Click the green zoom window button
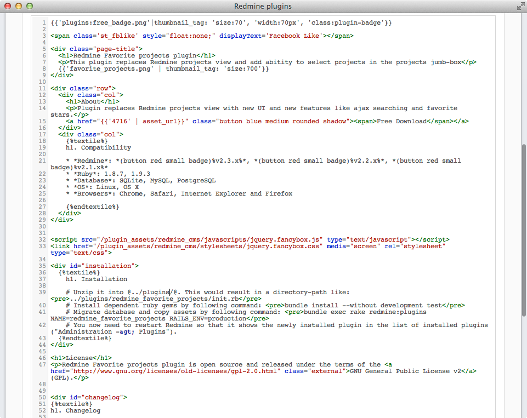Viewport: 527px width, 418px height. coord(30,6)
